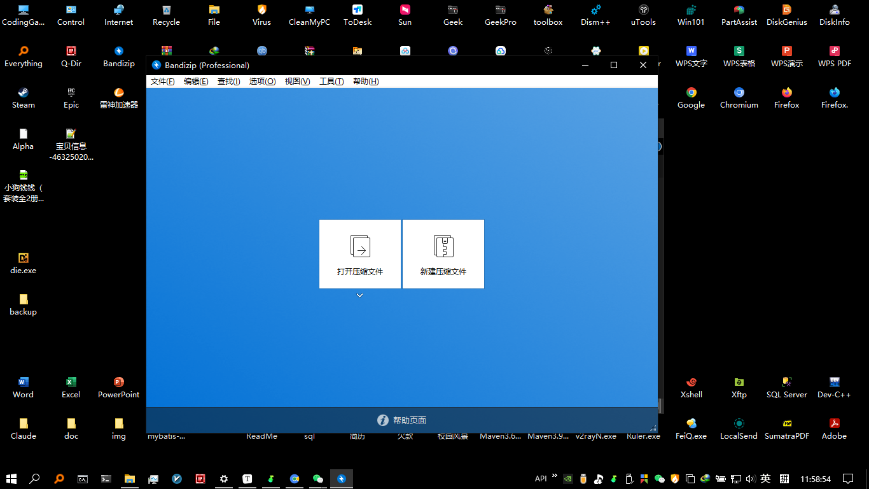The image size is (869, 489).
Task: Select the Chromium desktop icon
Action: (x=739, y=97)
